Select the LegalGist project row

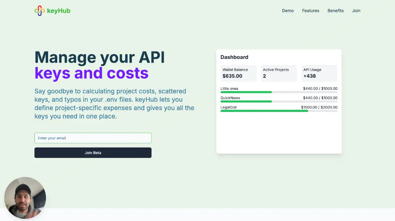[279, 109]
